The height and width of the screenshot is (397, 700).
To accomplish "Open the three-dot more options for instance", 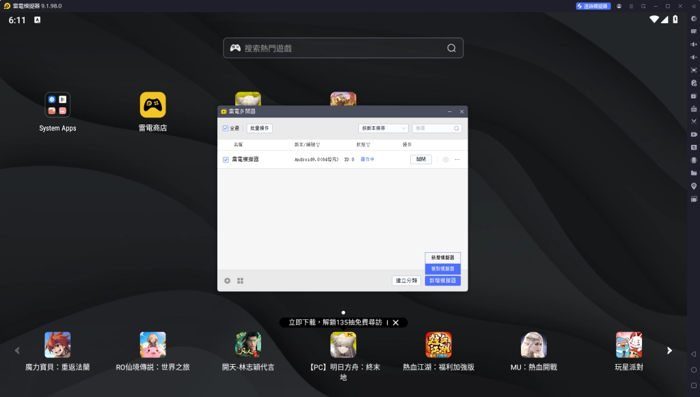I will (x=457, y=160).
